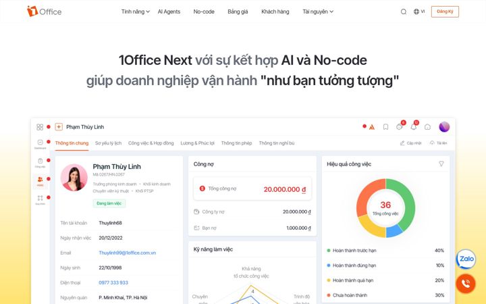Click the Chưa hoàn thành legend row
This screenshot has width=486, height=304.
click(385, 295)
